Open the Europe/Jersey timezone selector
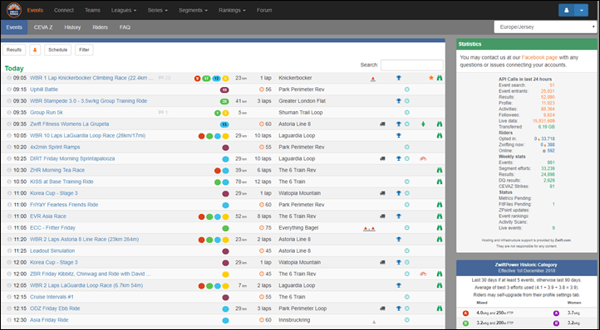The height and width of the screenshot is (330, 600). coord(545,27)
